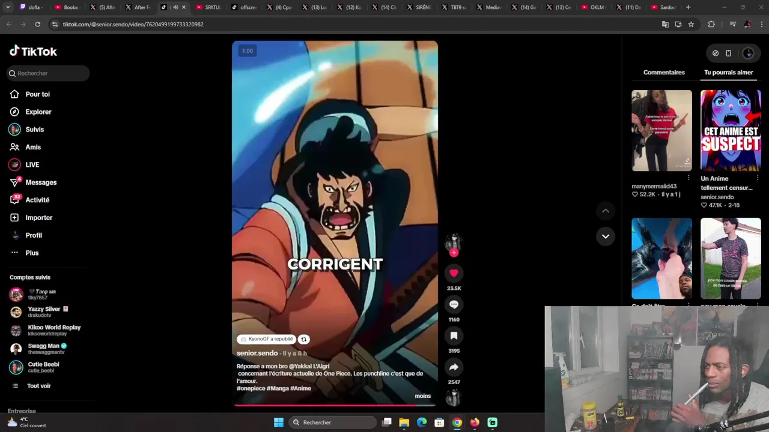Click the browser address bar URL
Viewport: 769px width, 432px height.
[133, 24]
